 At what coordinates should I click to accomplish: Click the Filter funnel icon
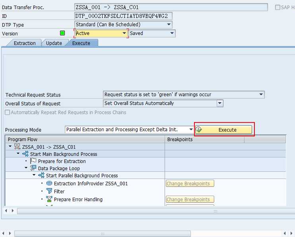pos(49,191)
